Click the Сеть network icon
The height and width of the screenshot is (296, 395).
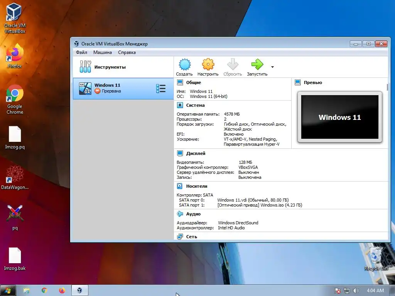180,236
